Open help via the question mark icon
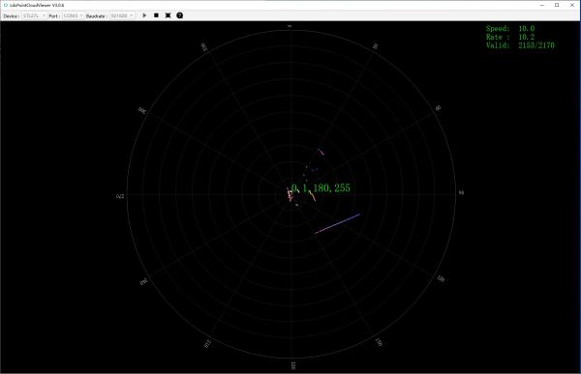 [180, 15]
